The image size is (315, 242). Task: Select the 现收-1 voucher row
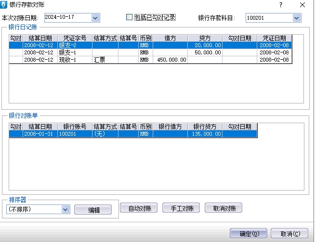(150, 60)
